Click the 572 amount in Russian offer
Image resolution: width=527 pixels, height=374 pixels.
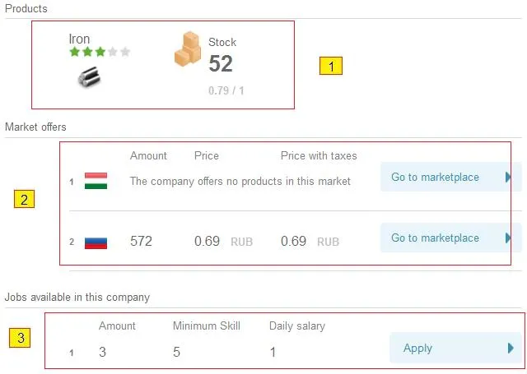pyautogui.click(x=141, y=242)
